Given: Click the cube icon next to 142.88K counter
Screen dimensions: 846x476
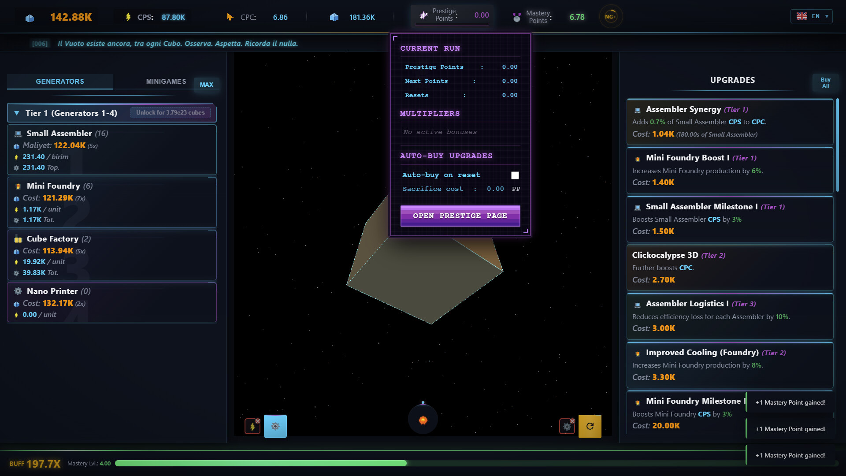Looking at the screenshot, I should click(30, 17).
